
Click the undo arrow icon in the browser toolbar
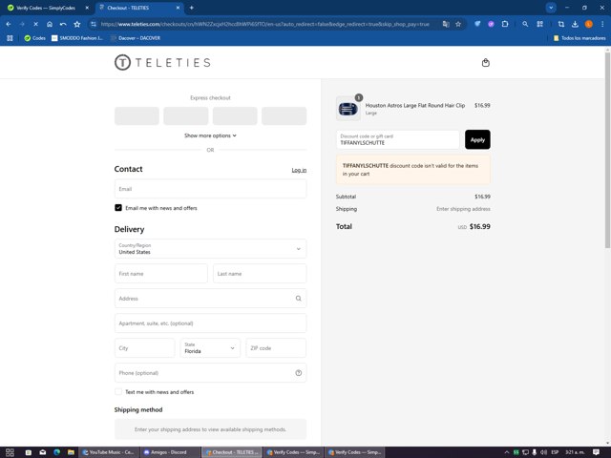click(x=63, y=24)
